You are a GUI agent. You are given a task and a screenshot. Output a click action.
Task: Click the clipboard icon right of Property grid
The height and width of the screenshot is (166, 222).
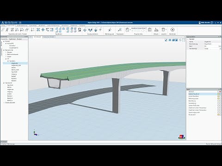[149, 30]
